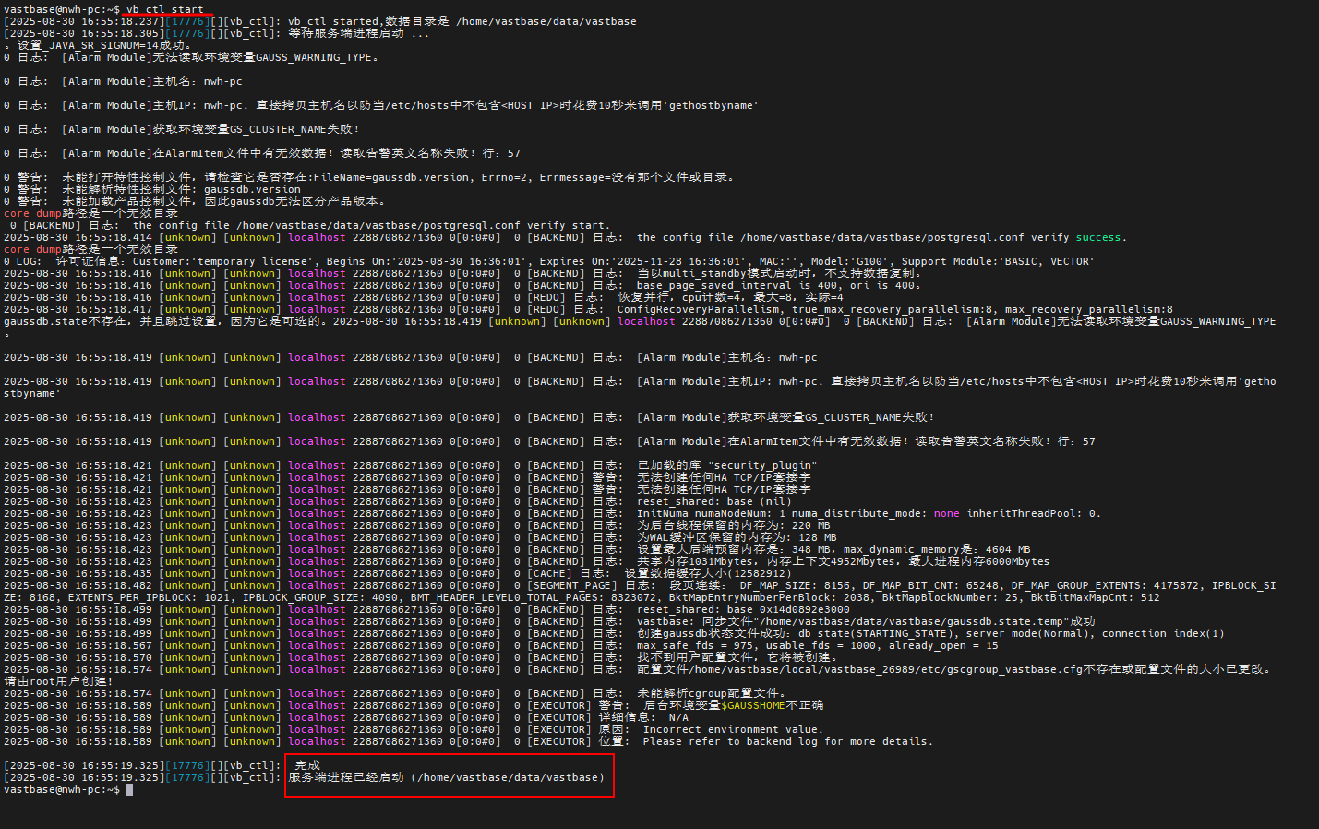
Task: Click "FileName=gaussdb.version" in the warning line
Action: click(x=390, y=177)
